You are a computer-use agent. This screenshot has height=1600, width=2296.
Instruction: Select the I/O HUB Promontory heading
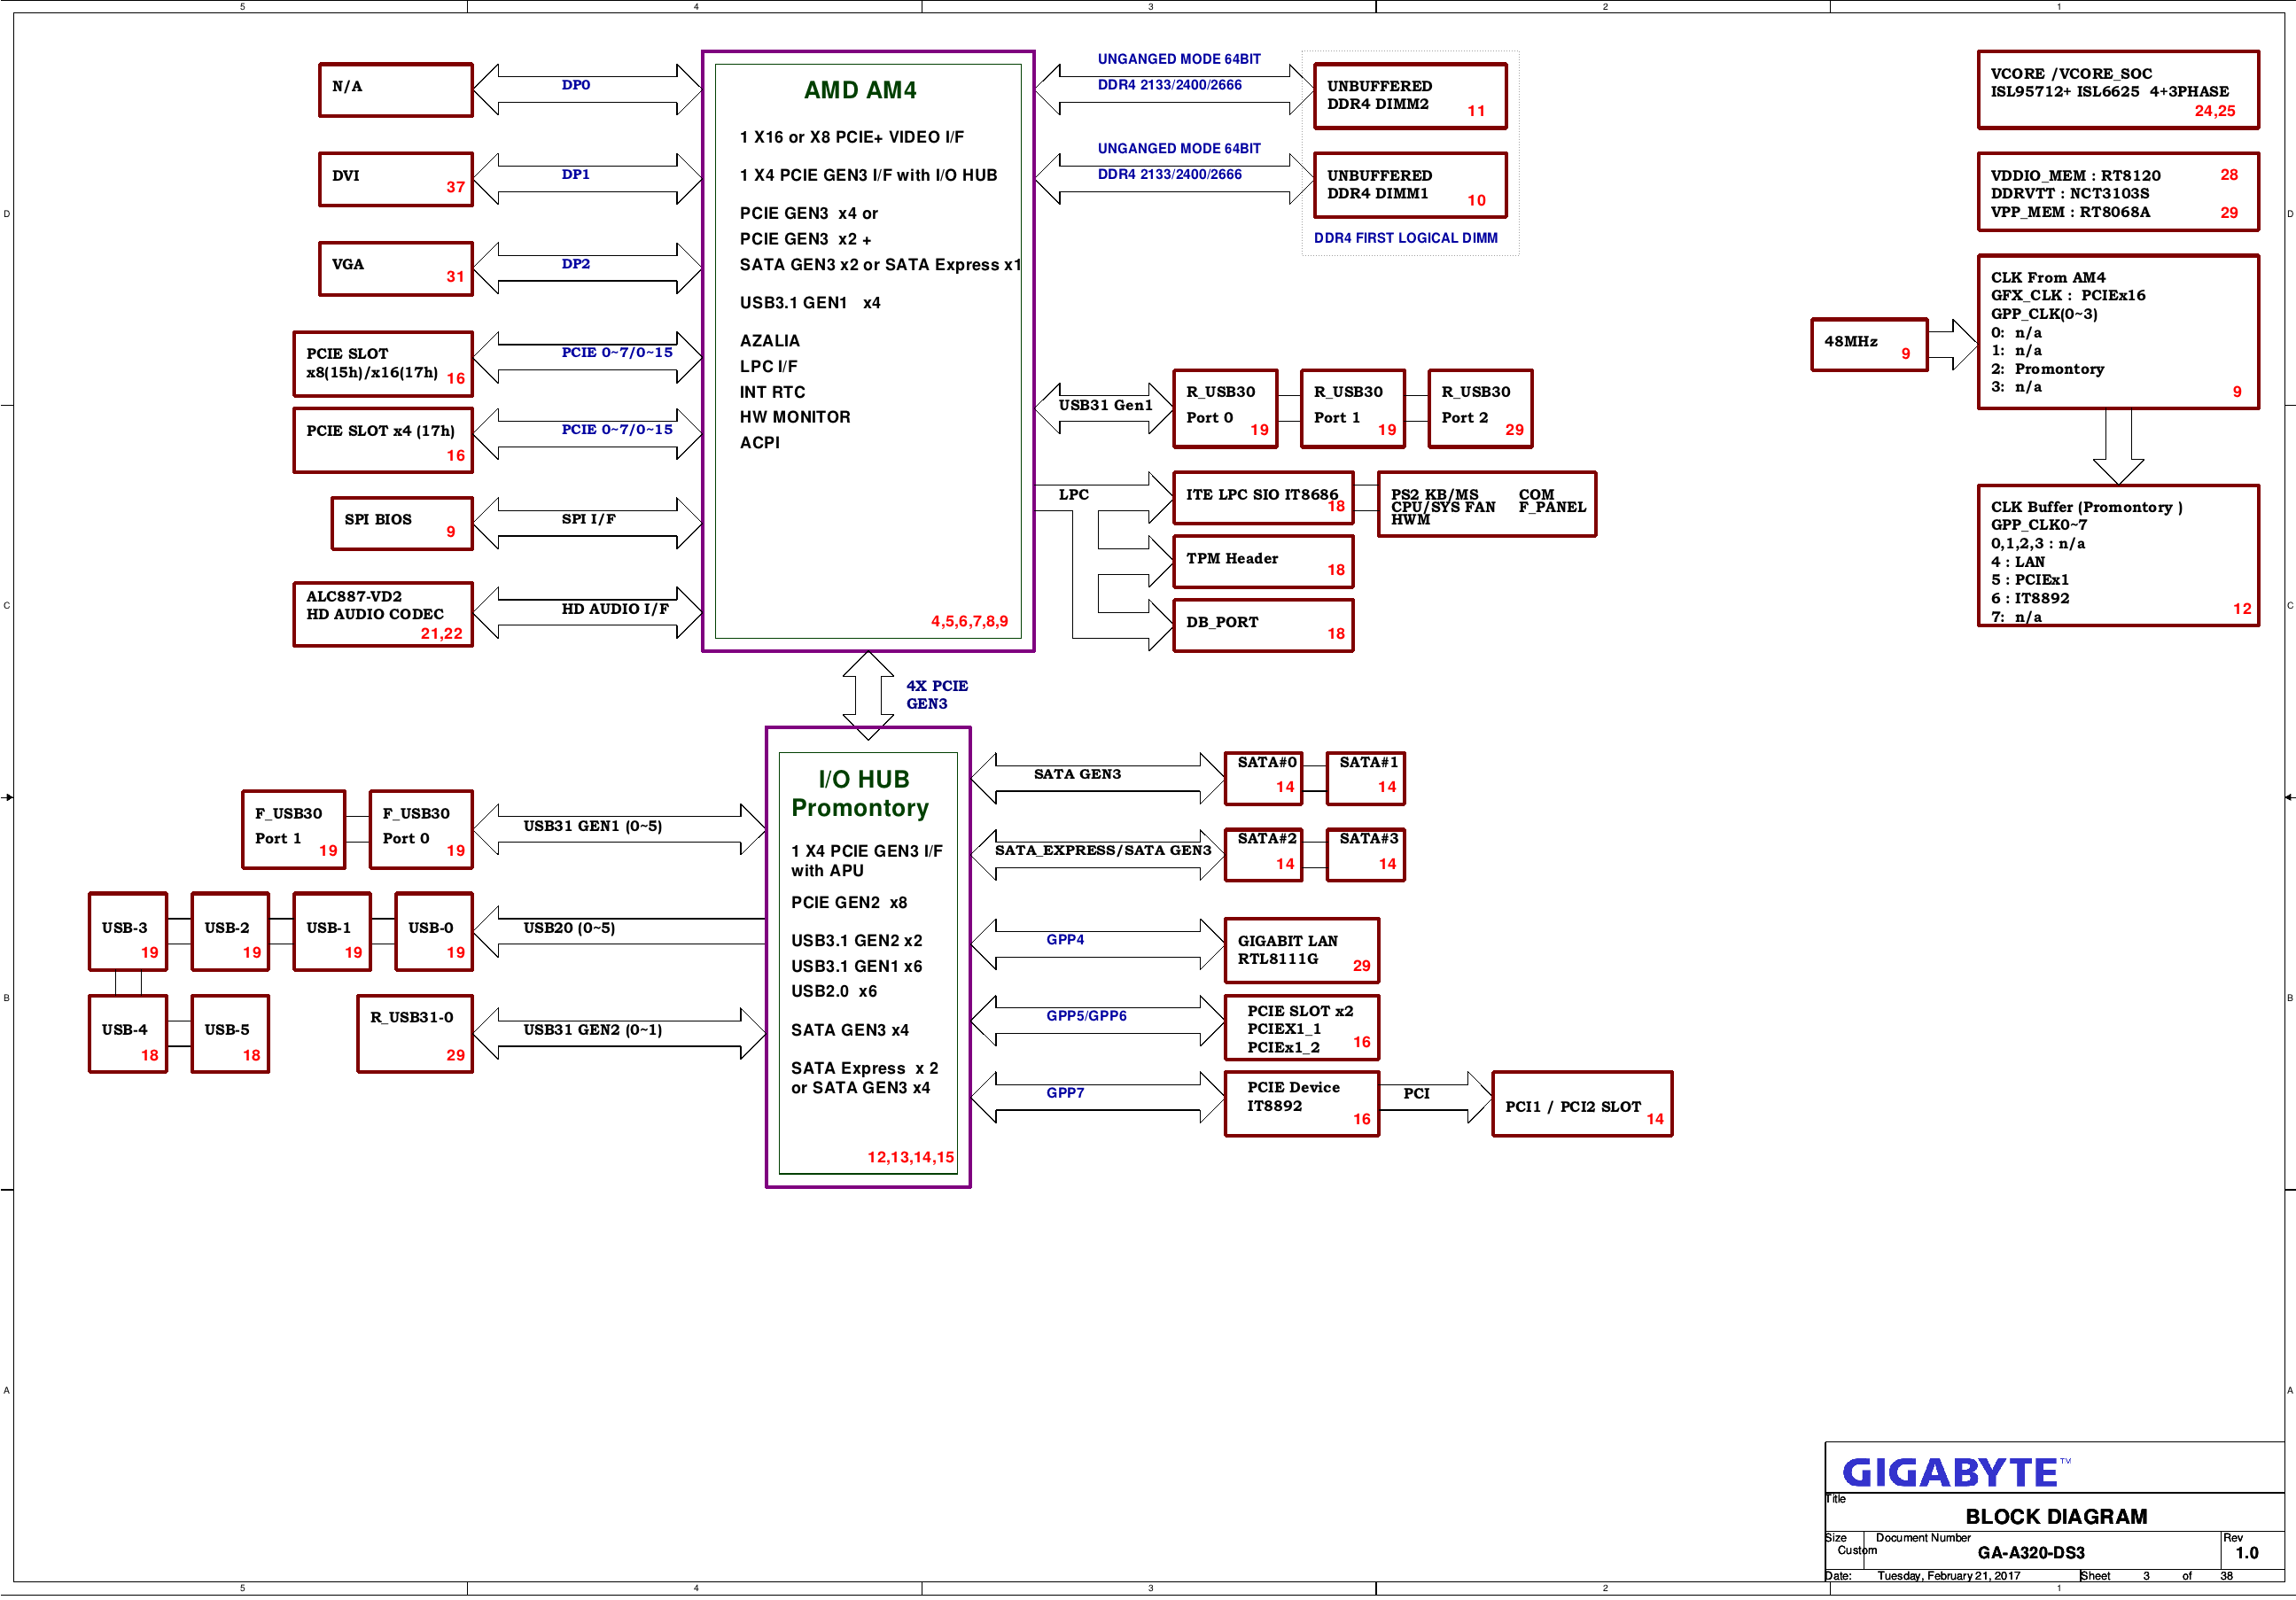pyautogui.click(x=861, y=793)
